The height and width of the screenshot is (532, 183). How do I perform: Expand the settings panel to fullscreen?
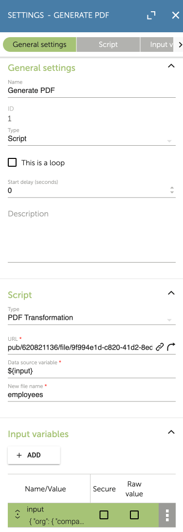151,15
